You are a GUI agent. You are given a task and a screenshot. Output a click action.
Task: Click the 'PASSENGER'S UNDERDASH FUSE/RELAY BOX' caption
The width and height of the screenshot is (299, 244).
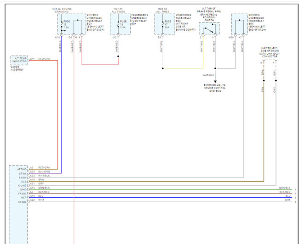[x=139, y=19]
